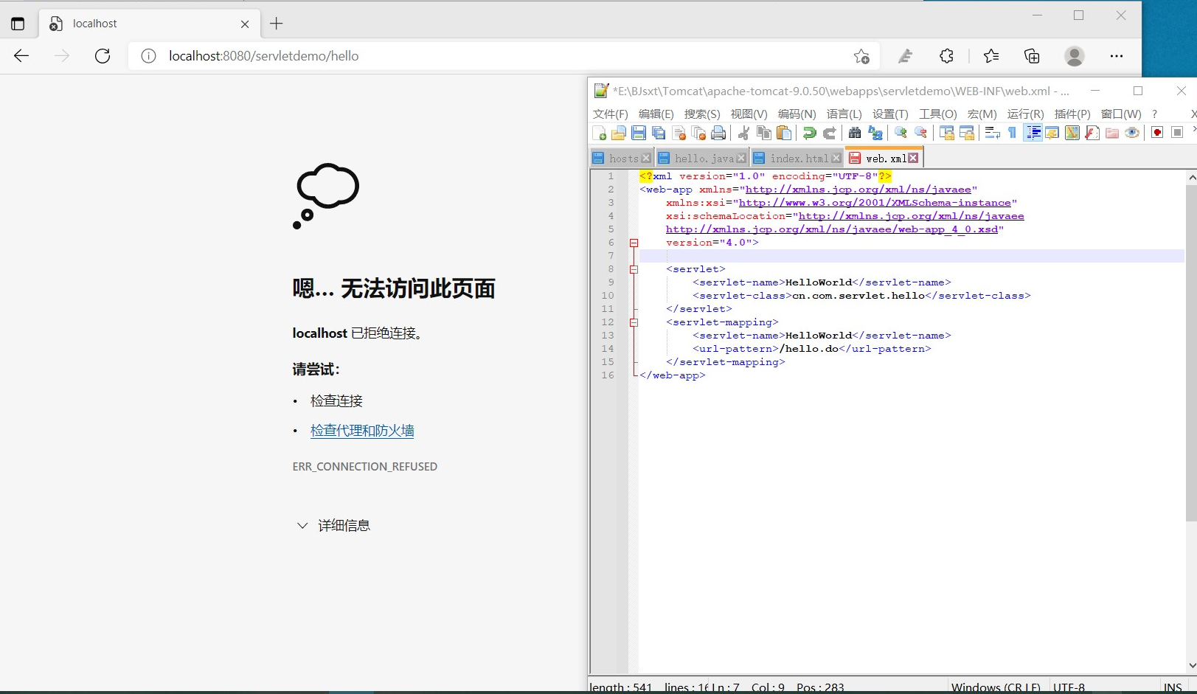The image size is (1197, 694).
Task: Open the user-defined language icon
Action: 1052,133
